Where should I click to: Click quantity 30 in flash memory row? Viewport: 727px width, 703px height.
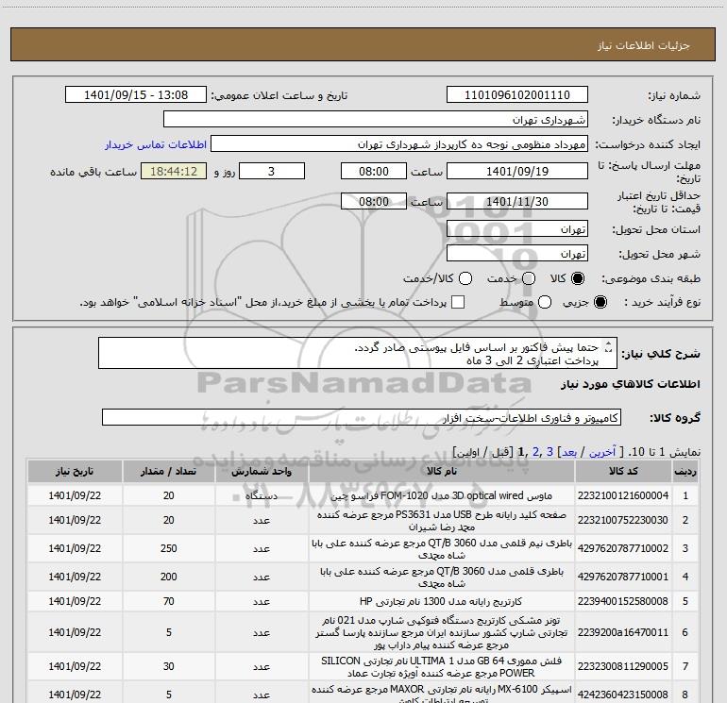pyautogui.click(x=168, y=666)
